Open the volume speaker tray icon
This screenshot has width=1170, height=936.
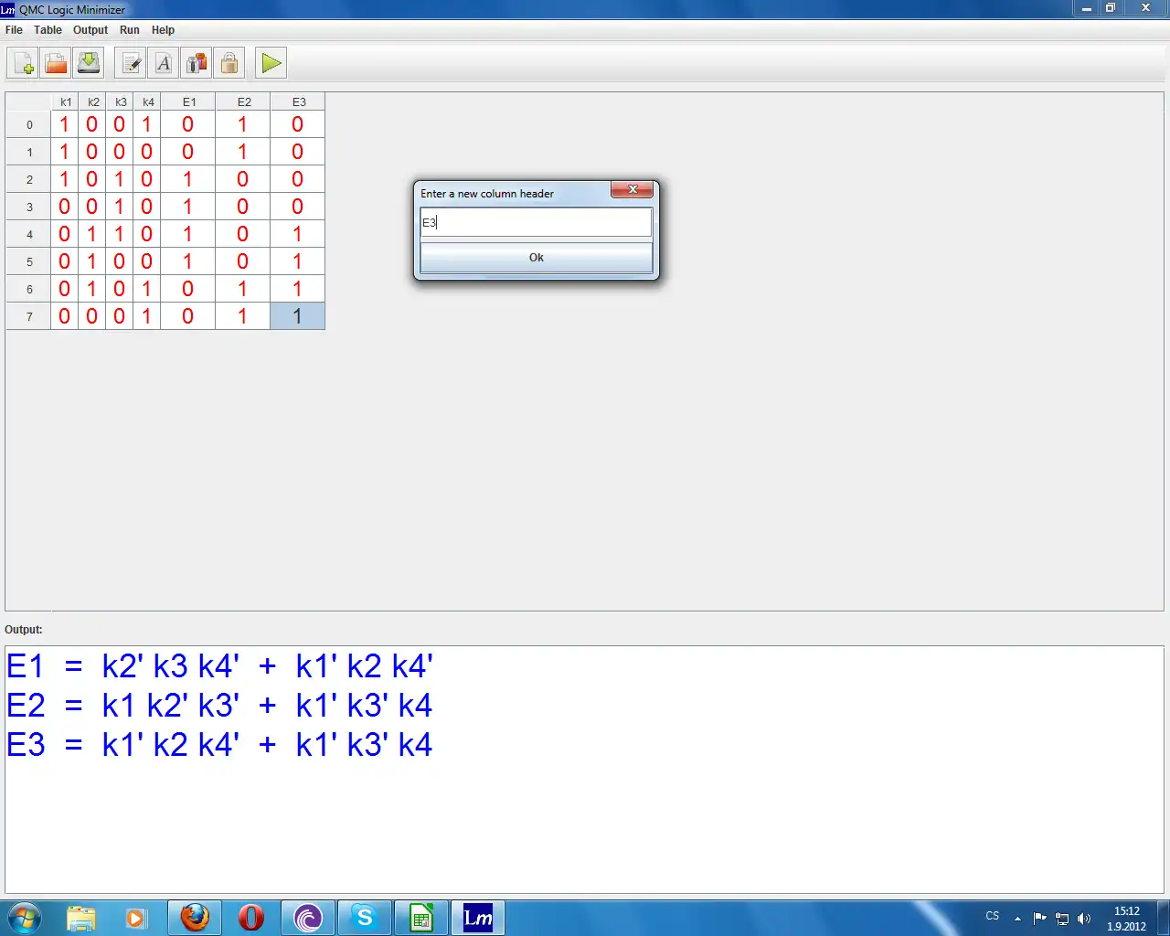pos(1084,919)
